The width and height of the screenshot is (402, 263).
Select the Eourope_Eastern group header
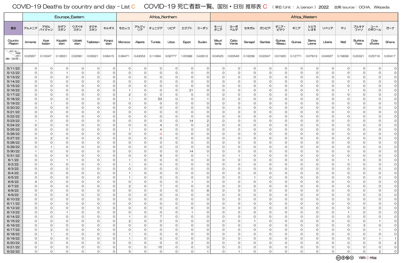tap(69, 16)
